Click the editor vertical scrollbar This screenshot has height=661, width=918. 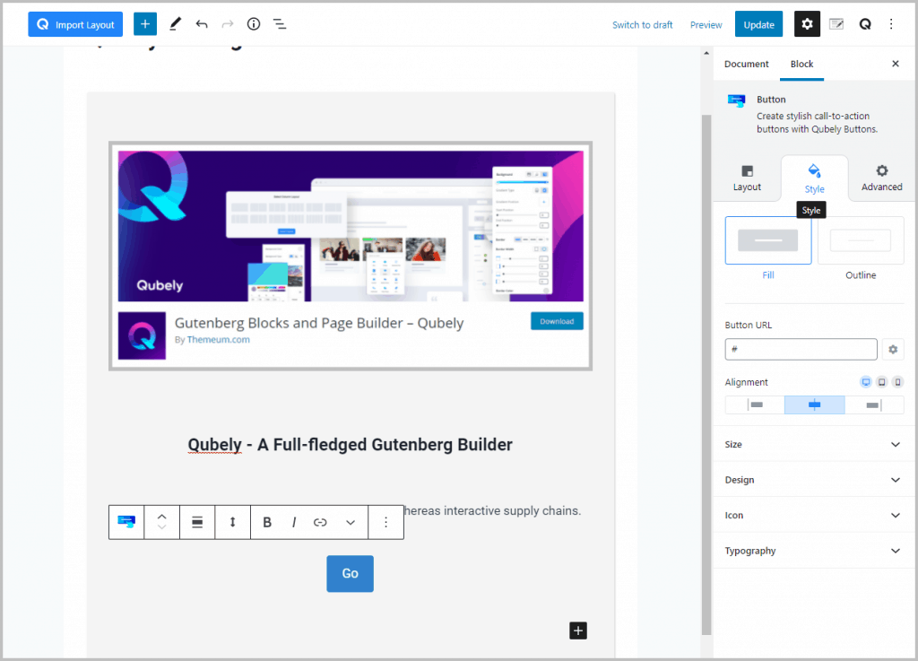tap(706, 375)
